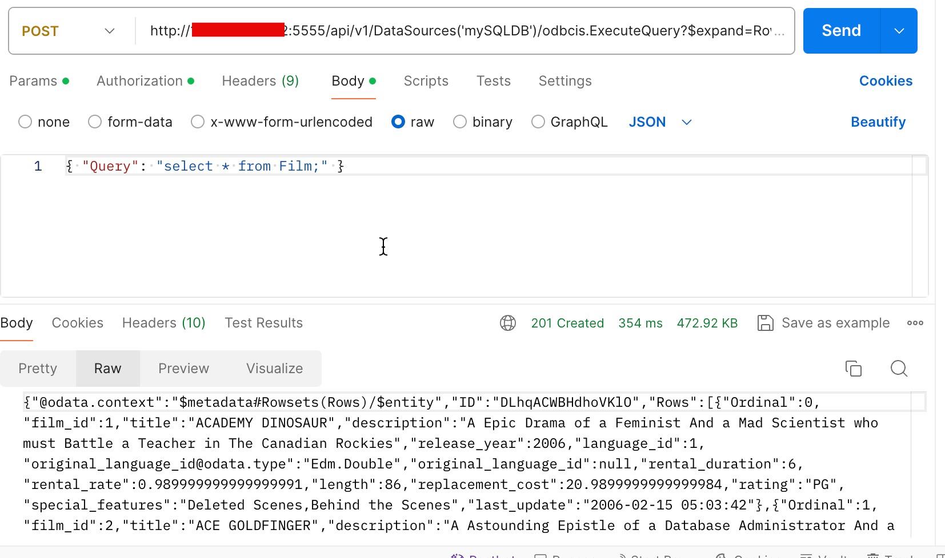
Task: Expand the Send button arrow options
Action: click(899, 31)
